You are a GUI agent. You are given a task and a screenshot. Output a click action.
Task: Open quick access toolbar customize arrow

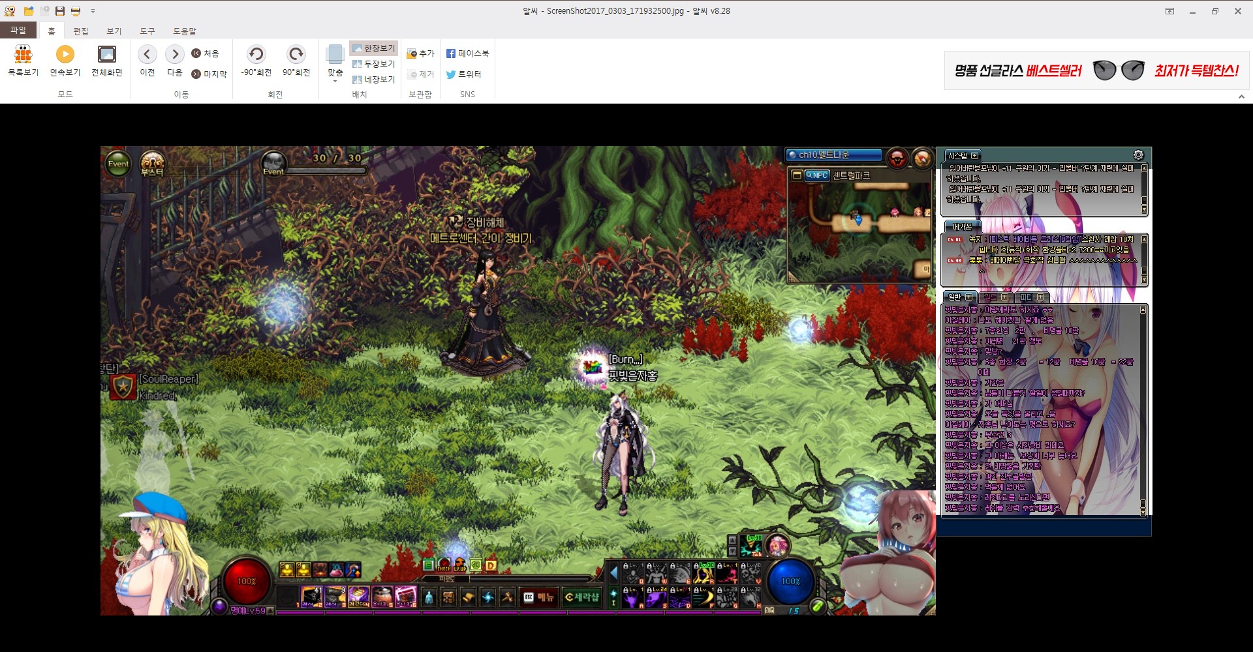pos(93,11)
